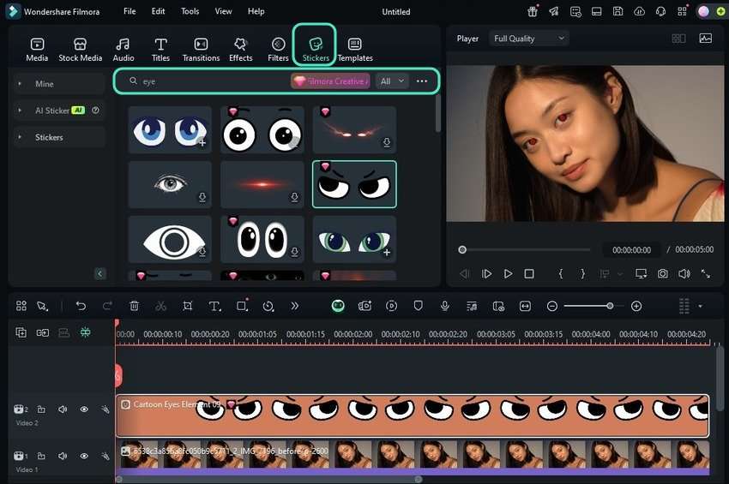
Task: Select the angry cartoon eyes sticker
Action: [354, 184]
